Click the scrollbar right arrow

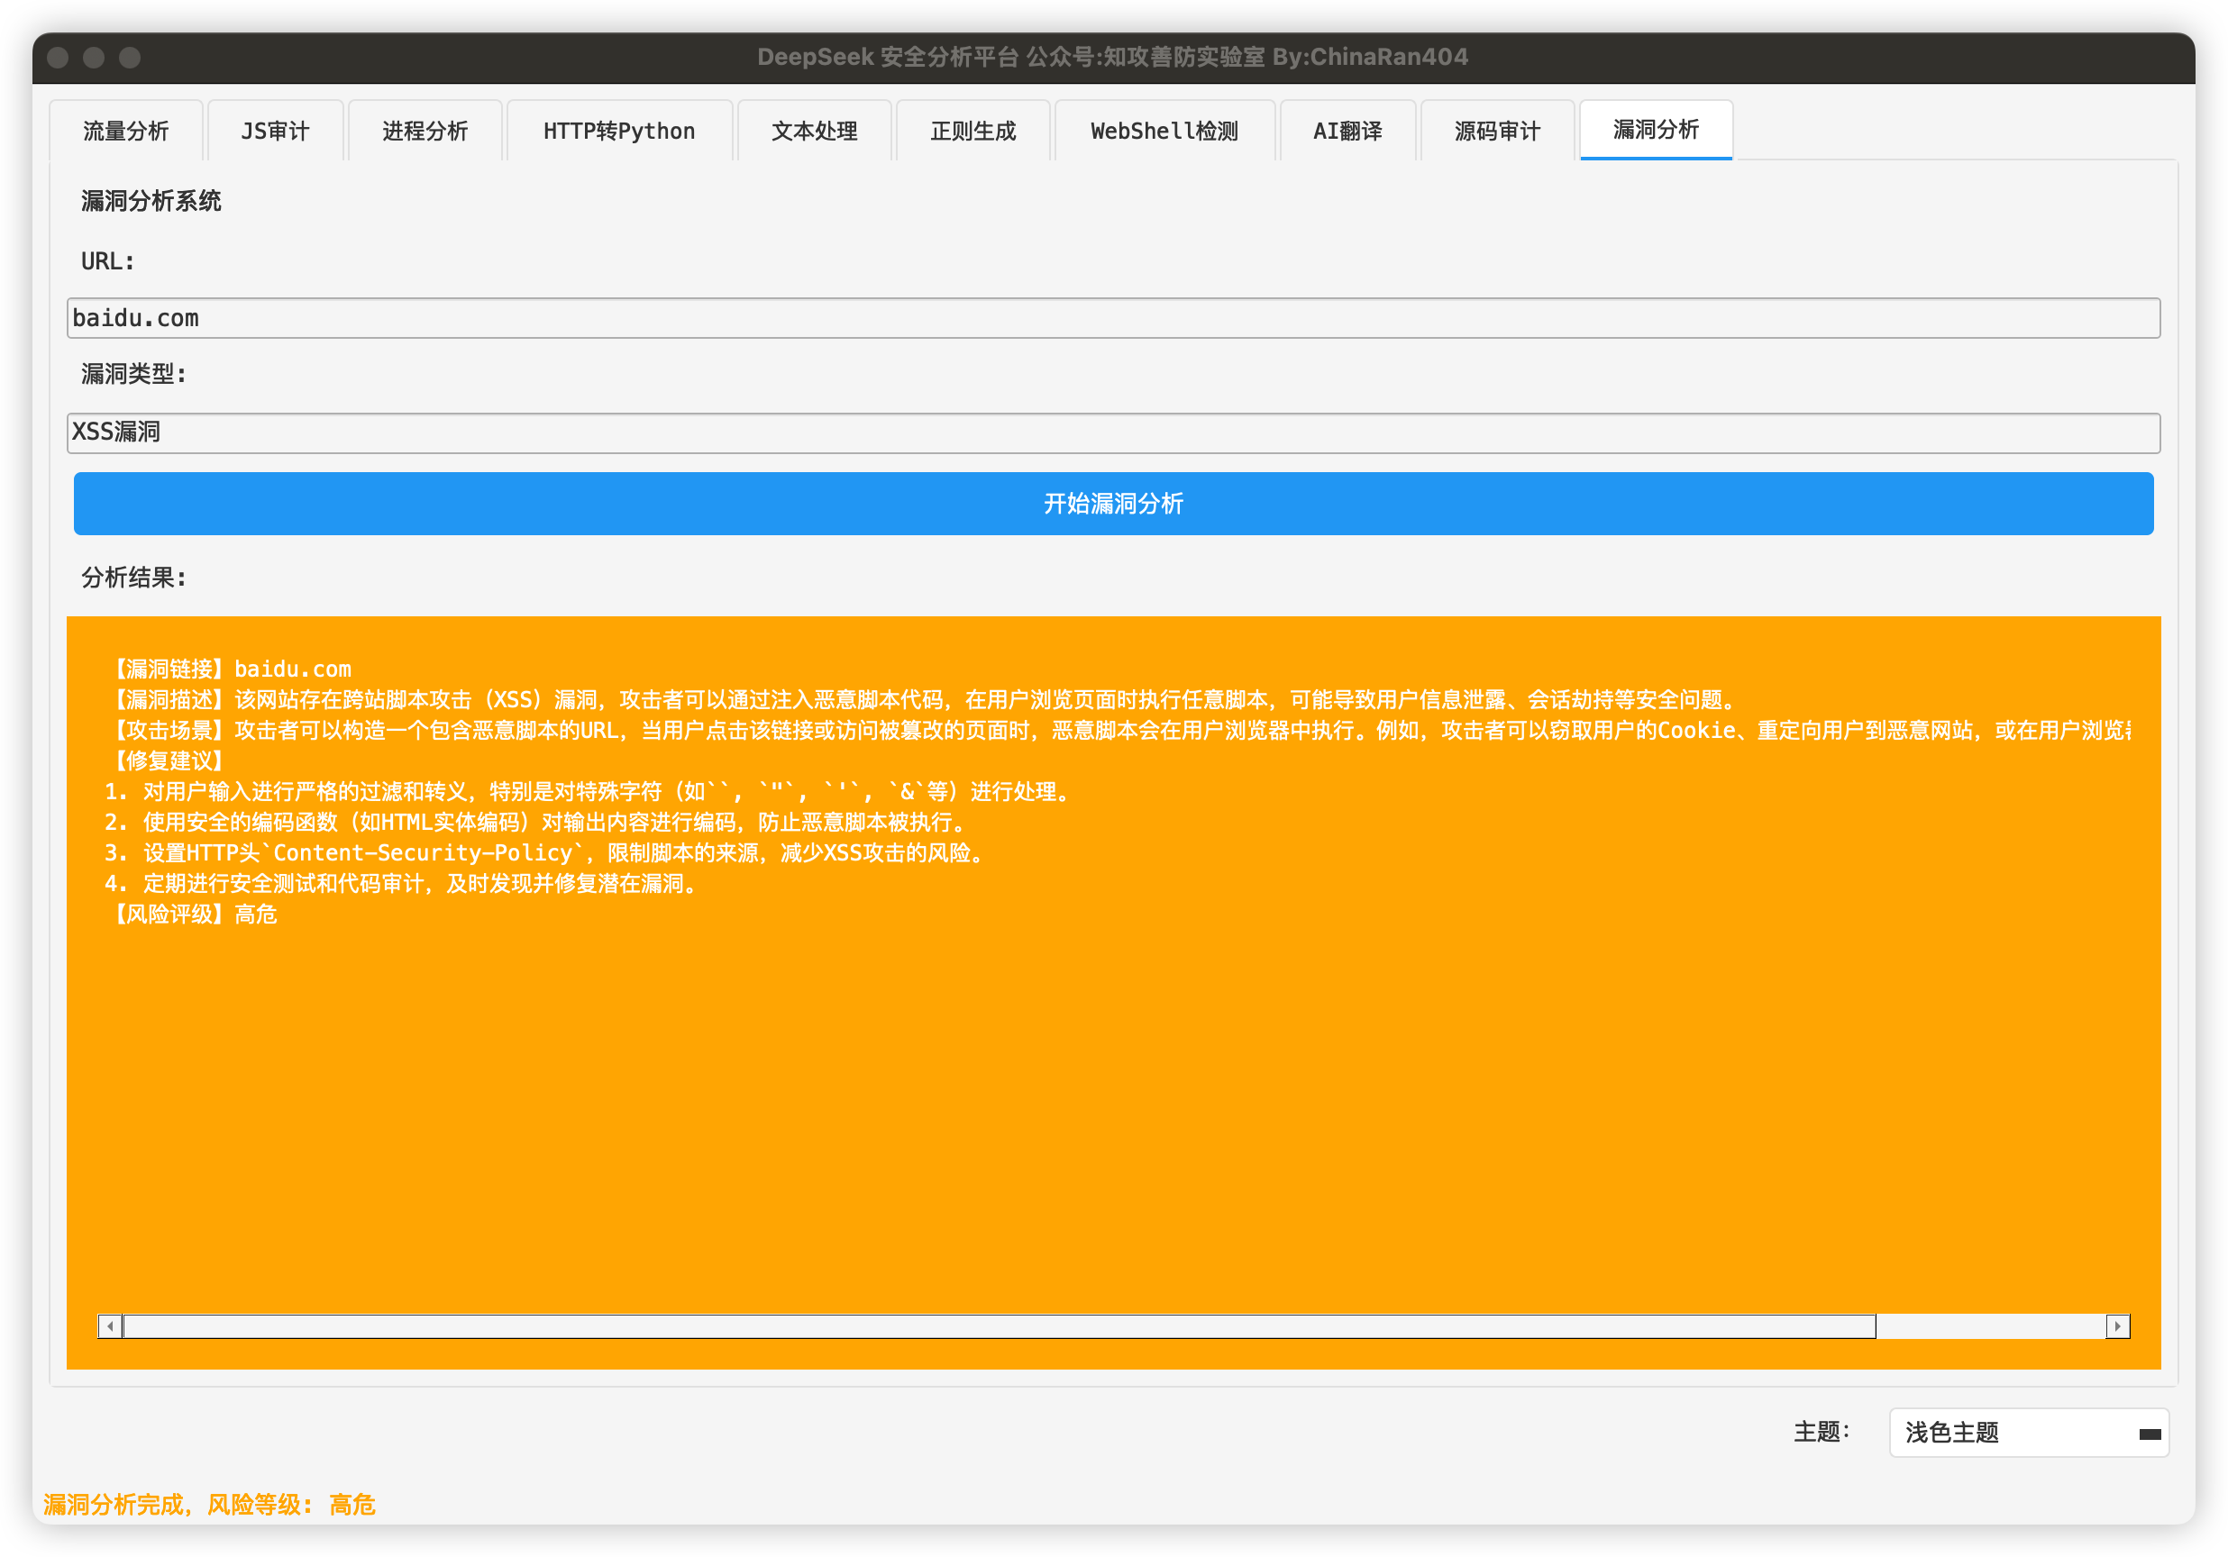(x=2116, y=1325)
